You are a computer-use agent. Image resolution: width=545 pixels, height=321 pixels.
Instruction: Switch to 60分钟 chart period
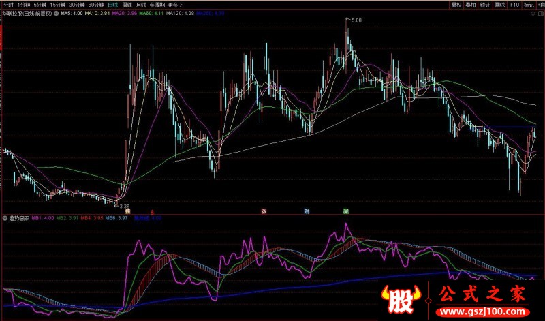96,4
